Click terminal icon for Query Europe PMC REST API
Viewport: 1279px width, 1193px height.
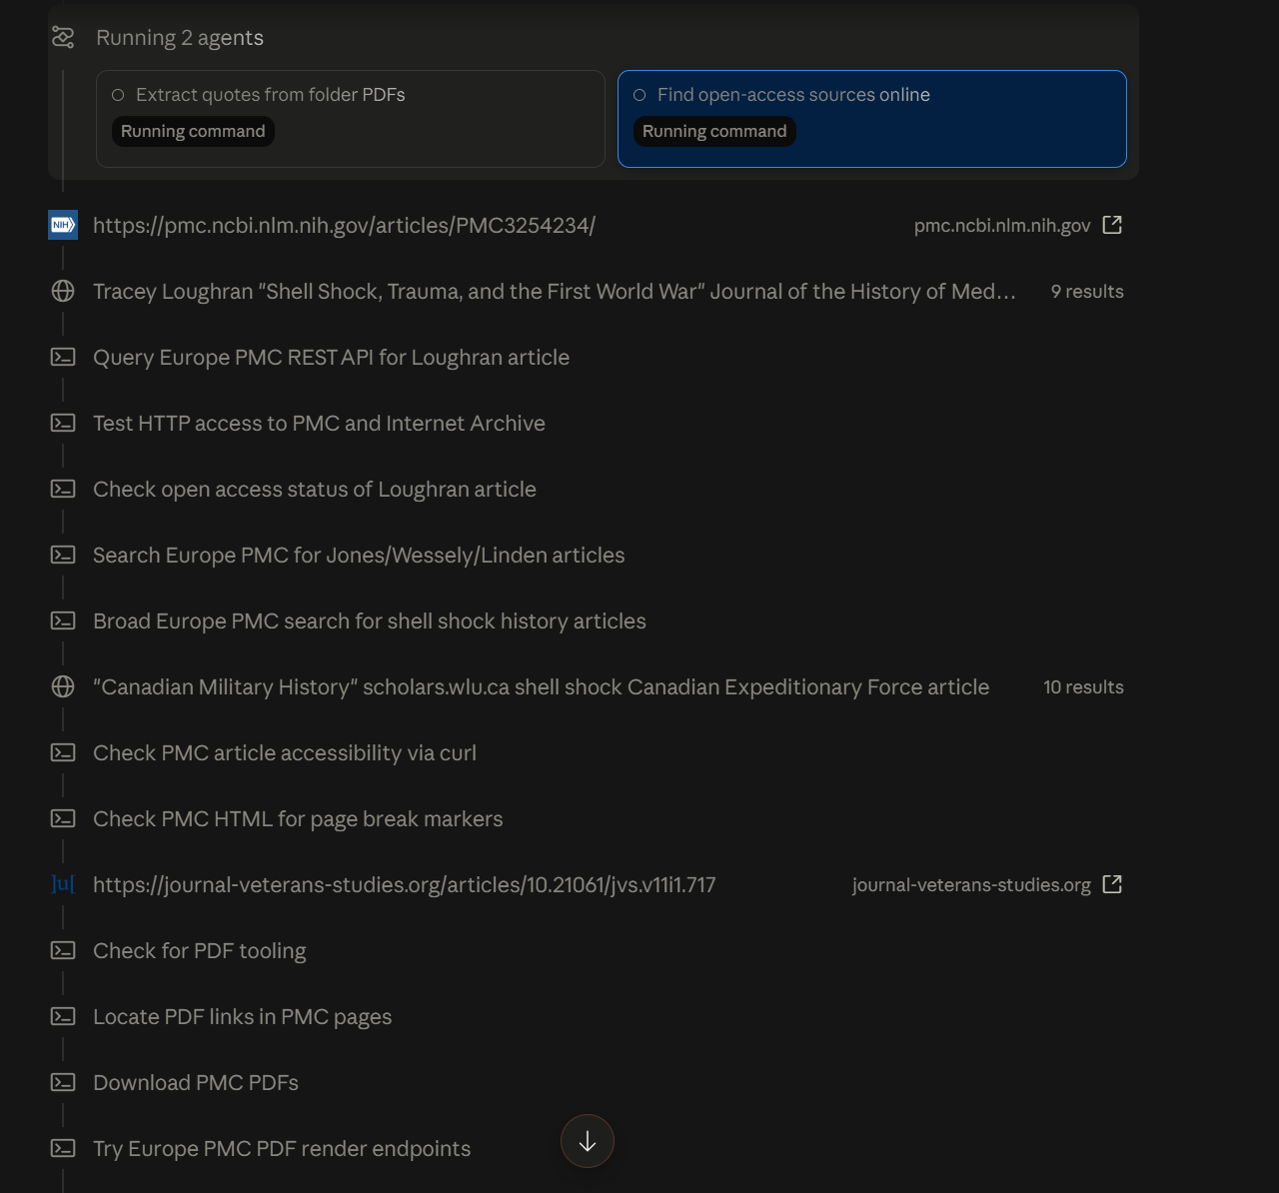click(x=63, y=357)
